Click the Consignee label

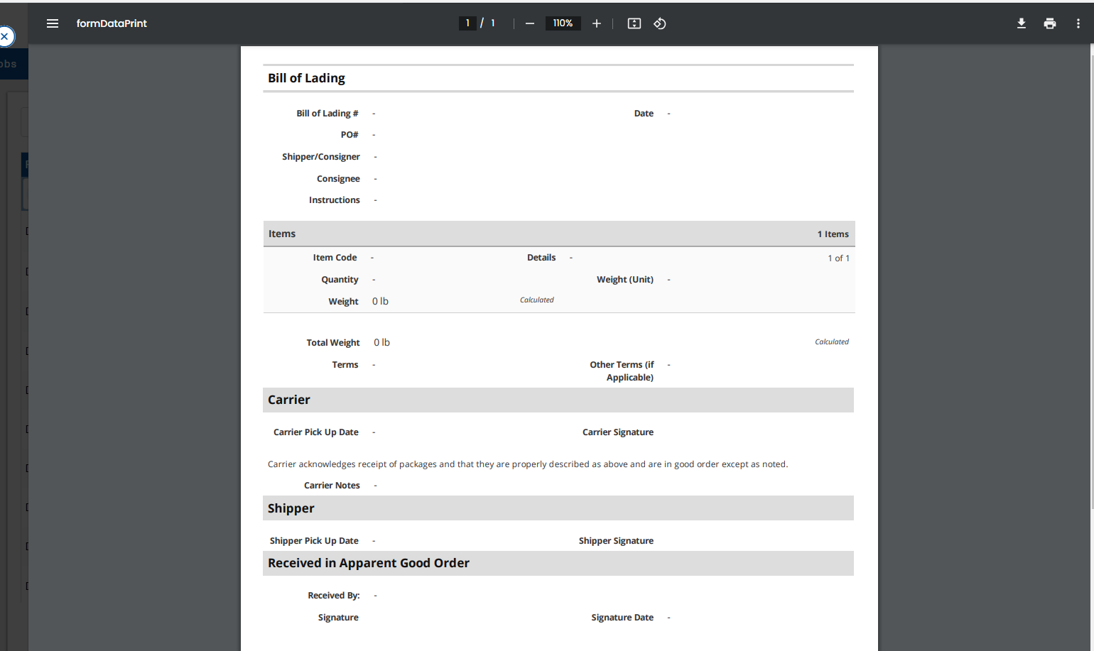click(338, 179)
